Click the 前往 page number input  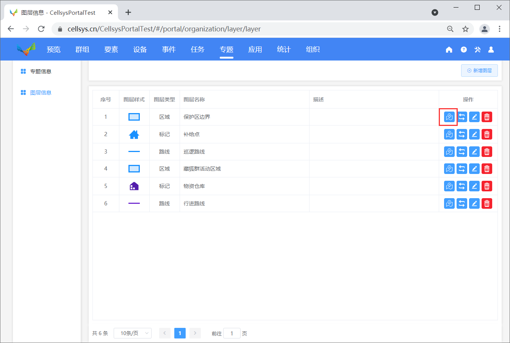(x=232, y=333)
